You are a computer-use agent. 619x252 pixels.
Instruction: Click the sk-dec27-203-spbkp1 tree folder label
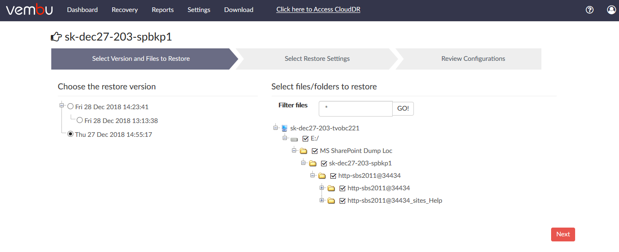[x=360, y=163]
